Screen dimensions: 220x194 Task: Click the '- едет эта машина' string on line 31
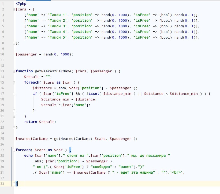click(x=133, y=172)
